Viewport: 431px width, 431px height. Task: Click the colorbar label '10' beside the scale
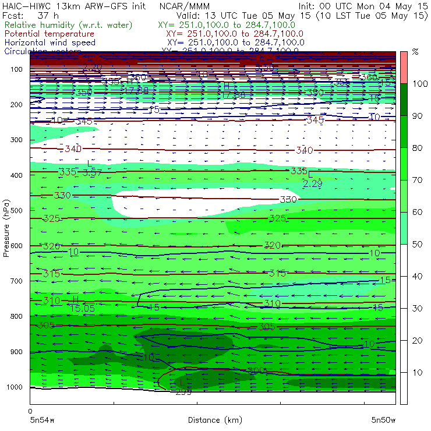(417, 373)
